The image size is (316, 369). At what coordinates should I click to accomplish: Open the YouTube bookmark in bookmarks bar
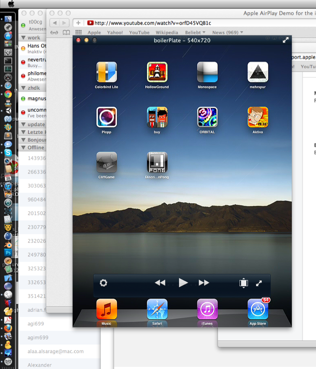[139, 33]
